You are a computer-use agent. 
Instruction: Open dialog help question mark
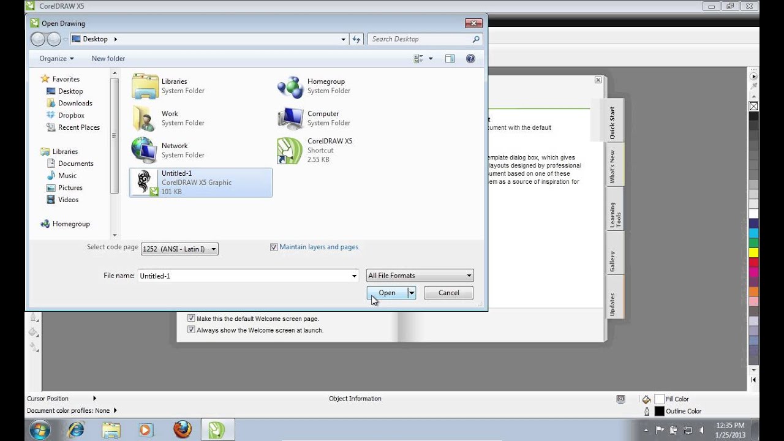(470, 59)
